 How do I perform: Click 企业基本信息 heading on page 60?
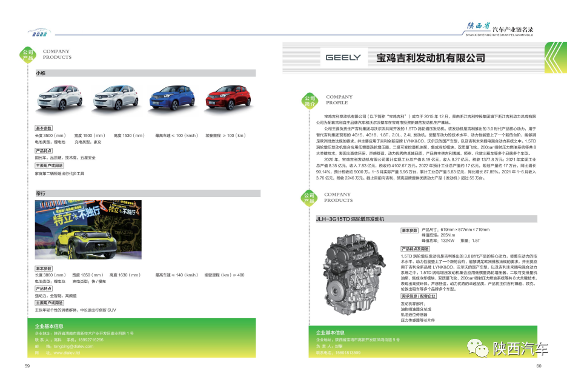point(330,333)
